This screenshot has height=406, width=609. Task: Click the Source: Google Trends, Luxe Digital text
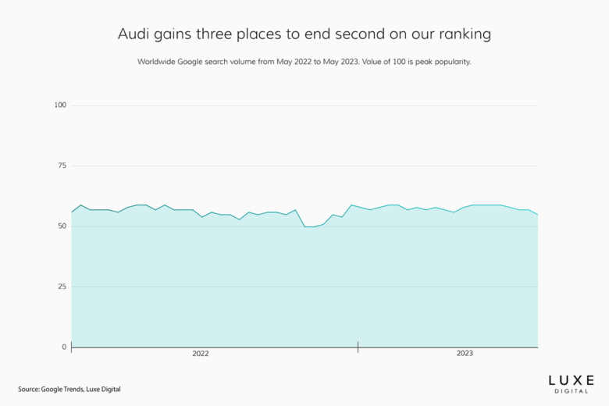[69, 389]
